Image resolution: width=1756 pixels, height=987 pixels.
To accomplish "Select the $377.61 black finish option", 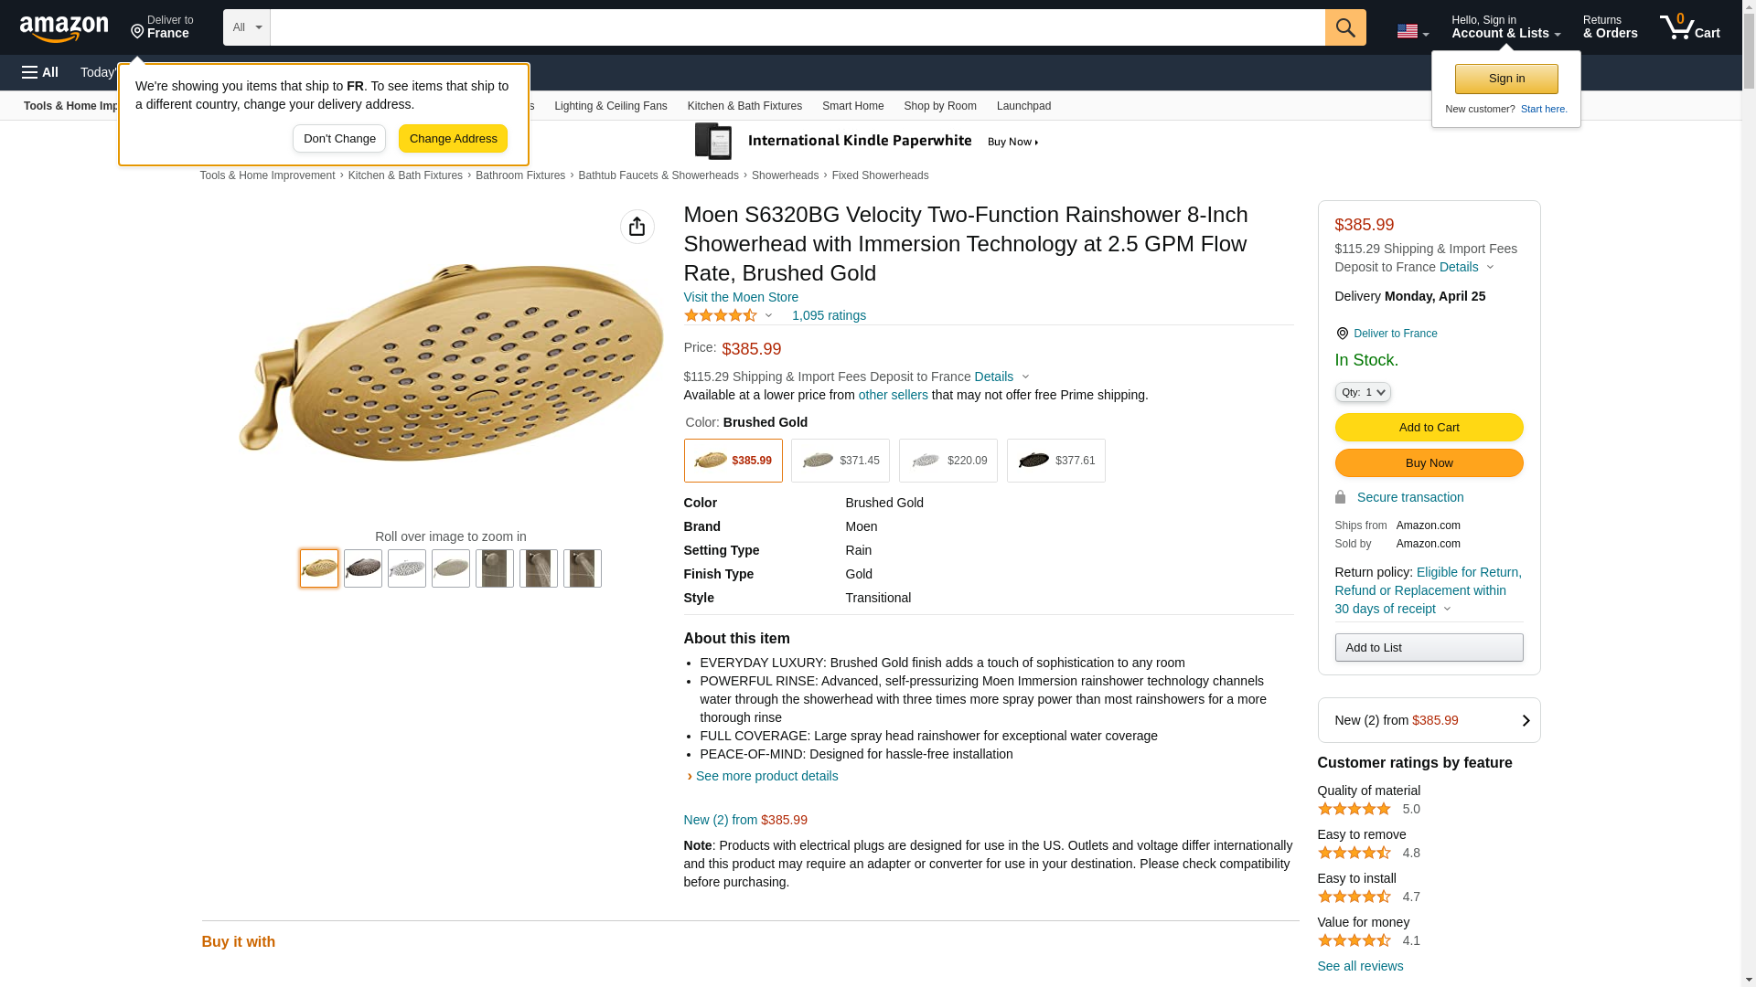I will pyautogui.click(x=1055, y=461).
